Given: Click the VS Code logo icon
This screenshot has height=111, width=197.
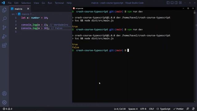Looking at the screenshot, I should pyautogui.click(x=3, y=3).
